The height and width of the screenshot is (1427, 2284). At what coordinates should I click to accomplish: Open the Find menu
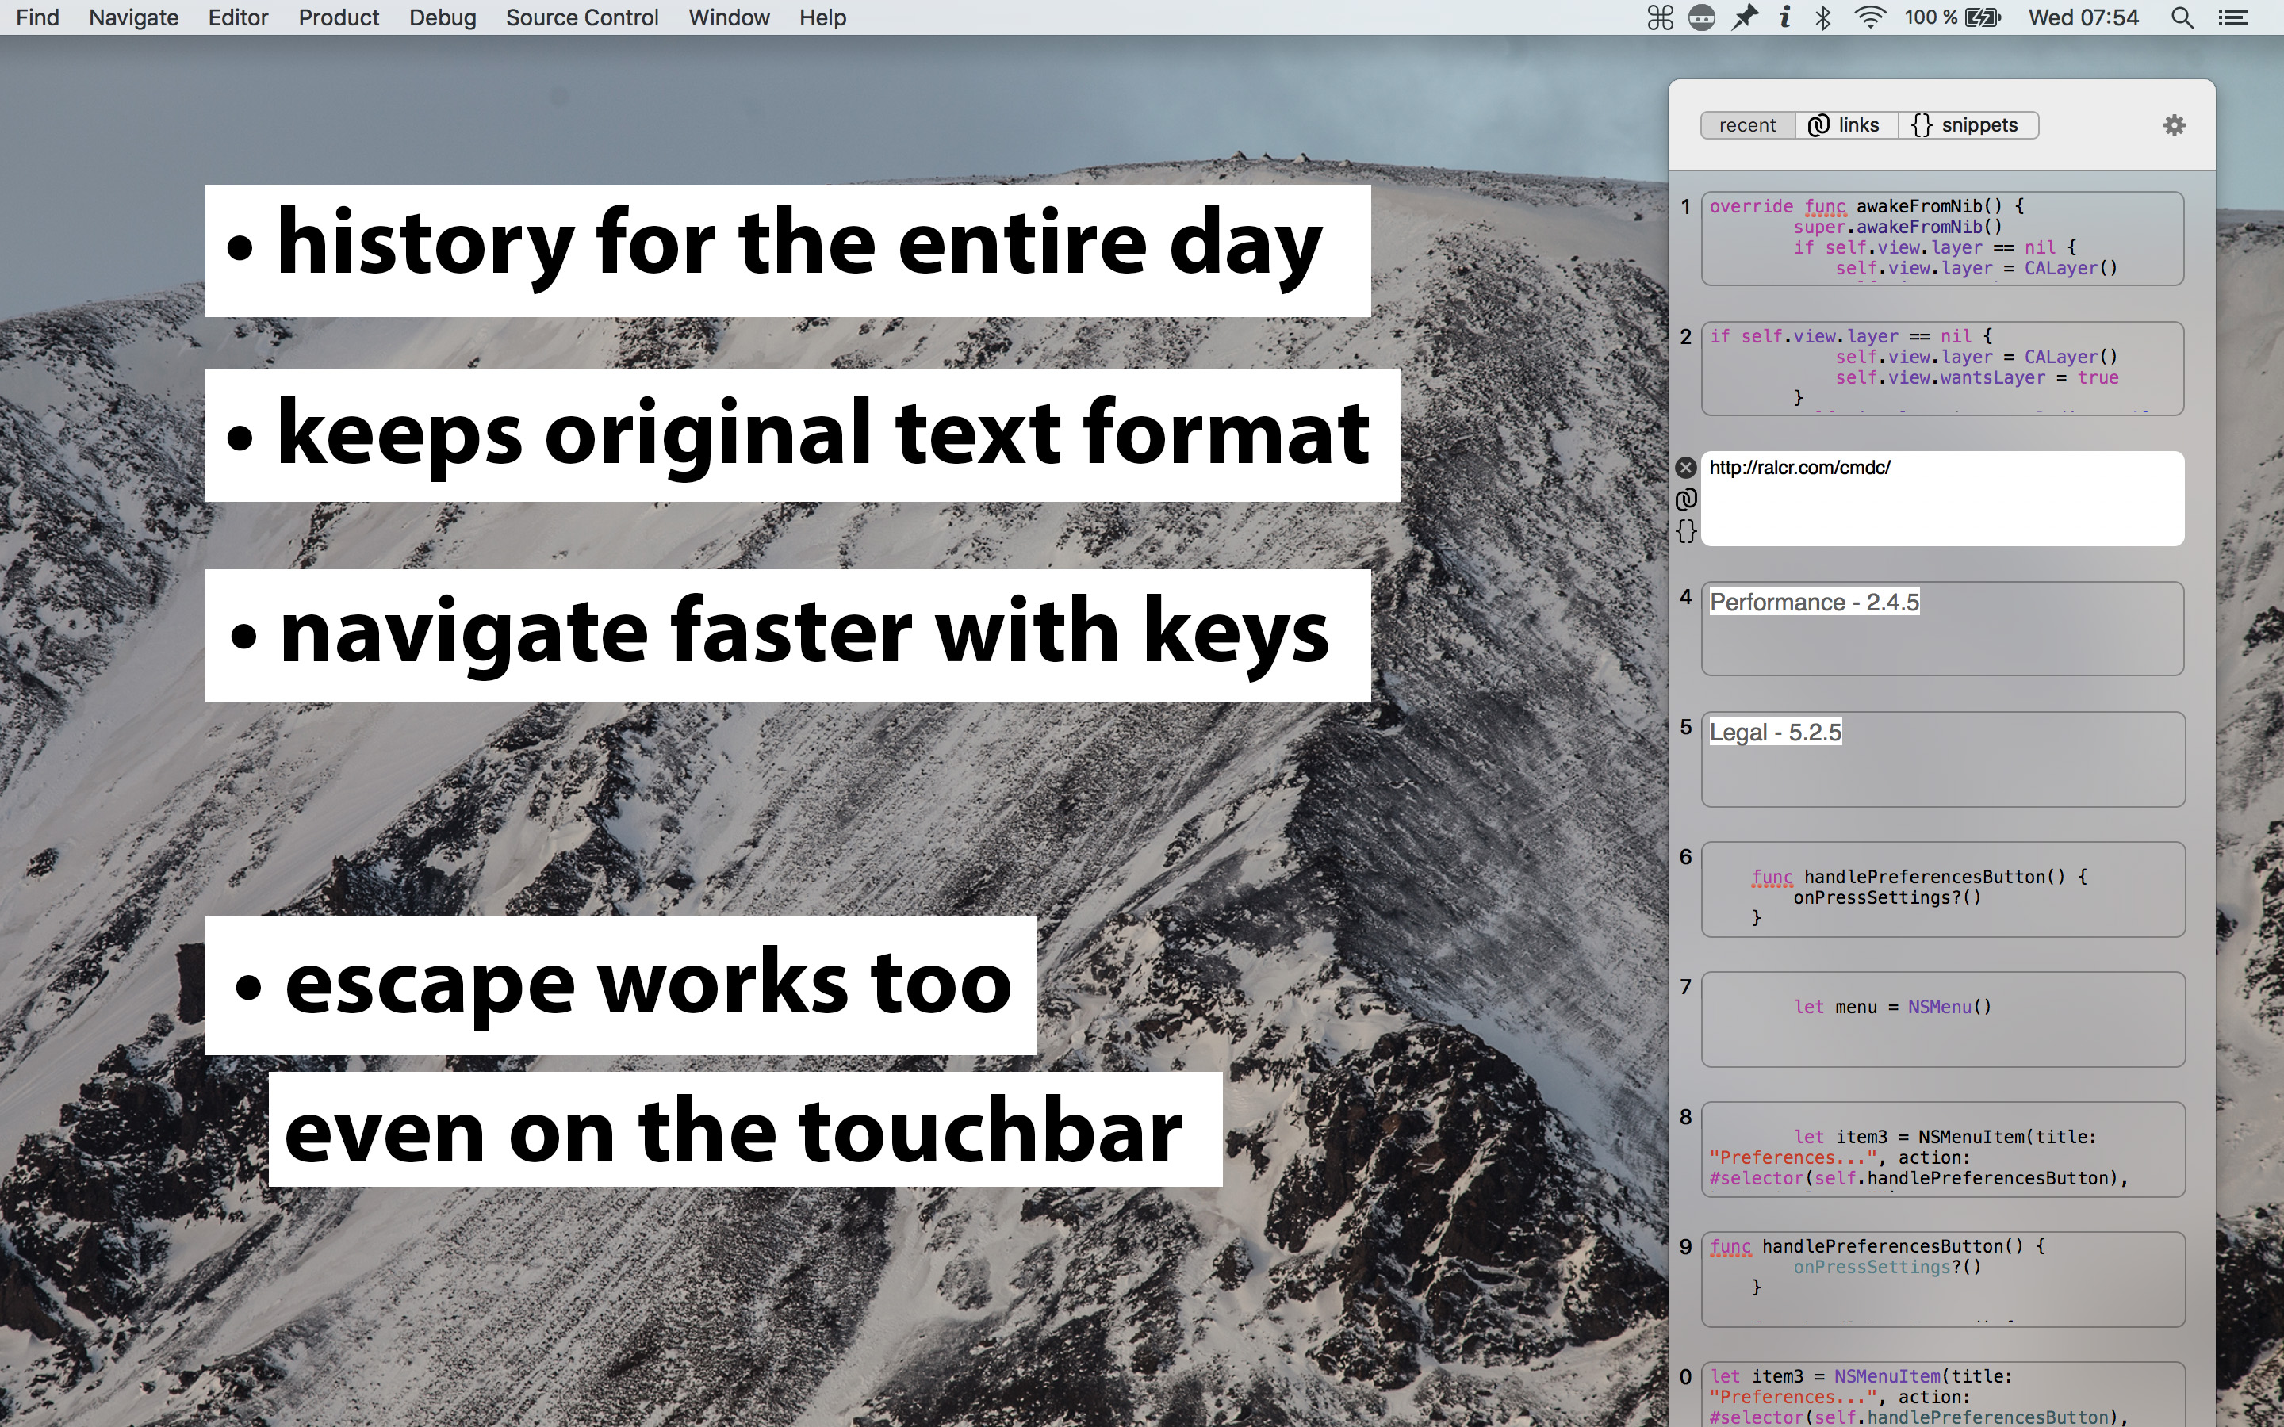pyautogui.click(x=38, y=17)
